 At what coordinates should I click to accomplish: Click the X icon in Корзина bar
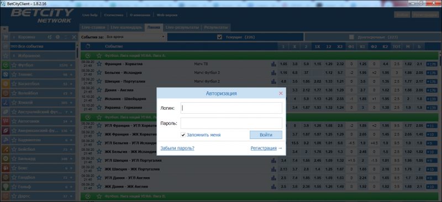pyautogui.click(x=74, y=37)
